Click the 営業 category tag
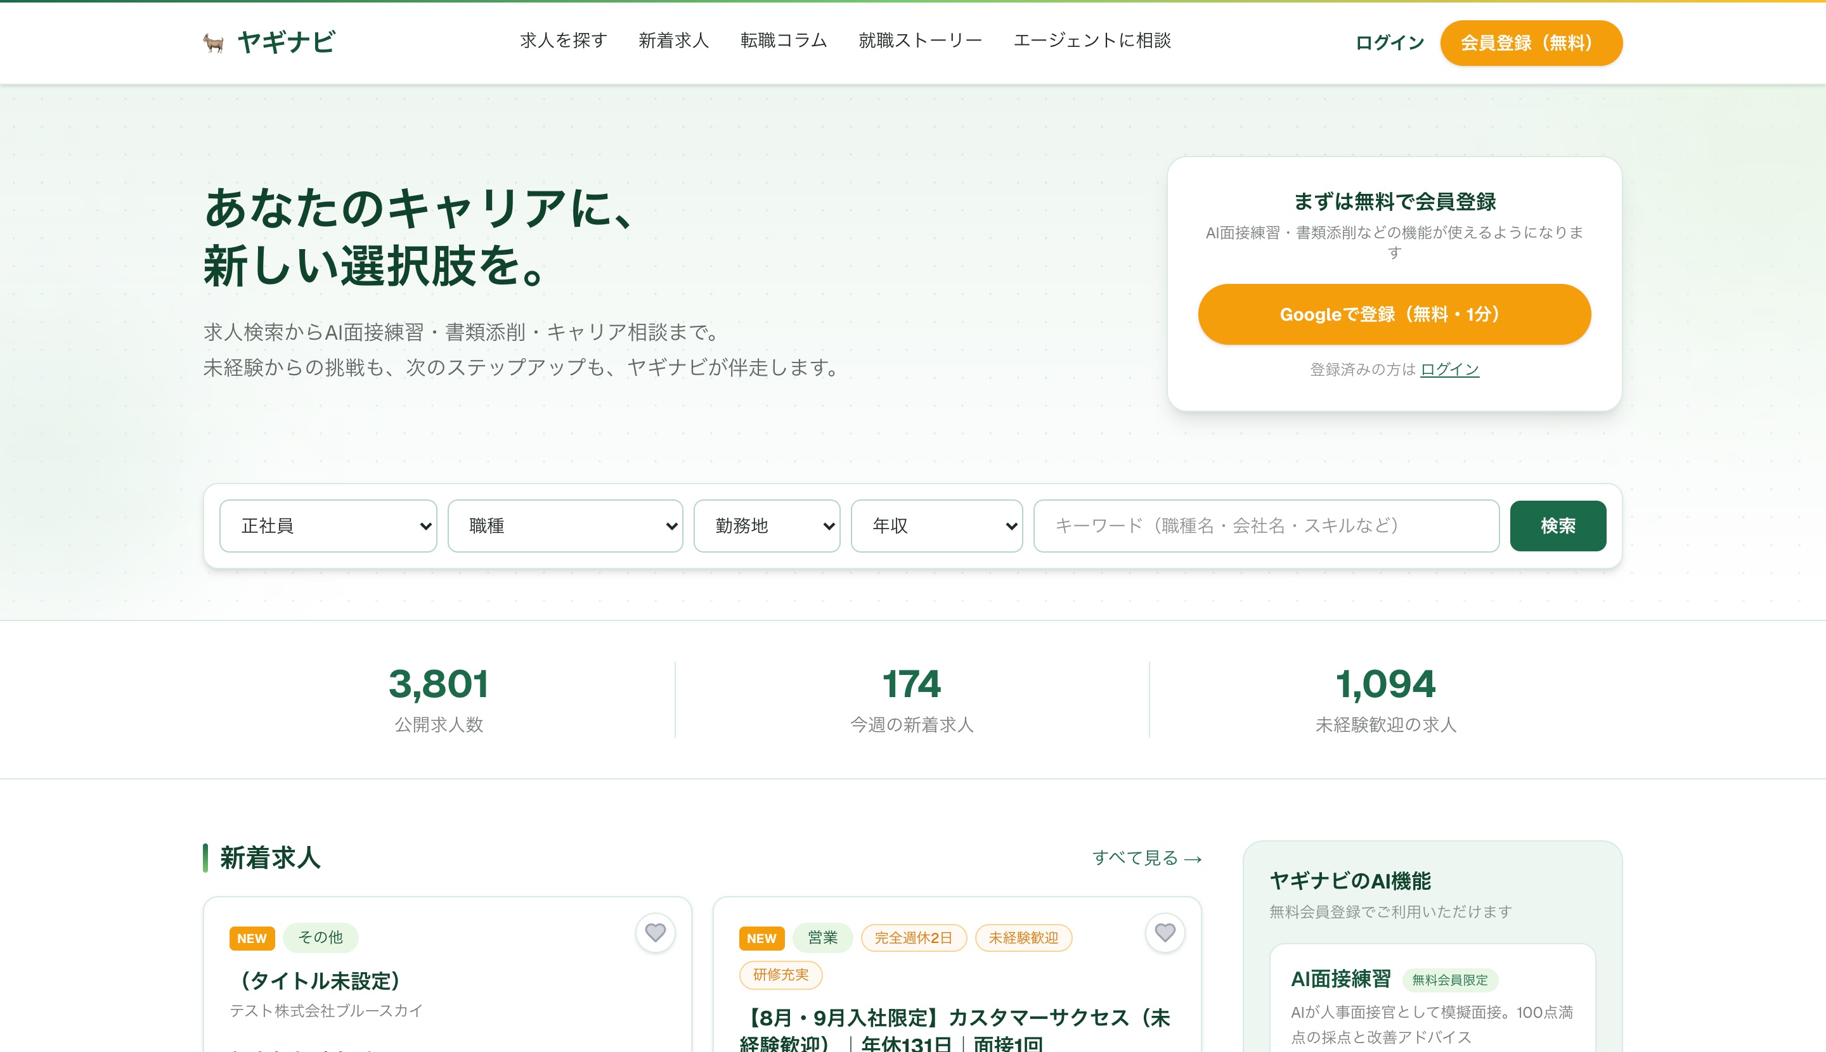The width and height of the screenshot is (1826, 1052). (822, 938)
